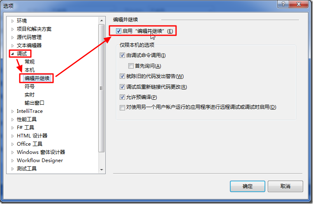Uncheck 由调试命令调用 option

[x=122, y=55]
